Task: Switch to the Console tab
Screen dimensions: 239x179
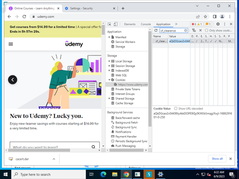Action: point(146,24)
